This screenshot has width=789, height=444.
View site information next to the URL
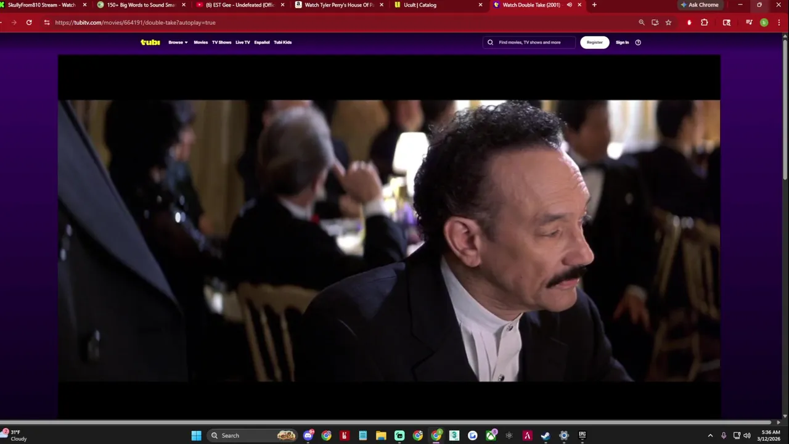[46, 22]
